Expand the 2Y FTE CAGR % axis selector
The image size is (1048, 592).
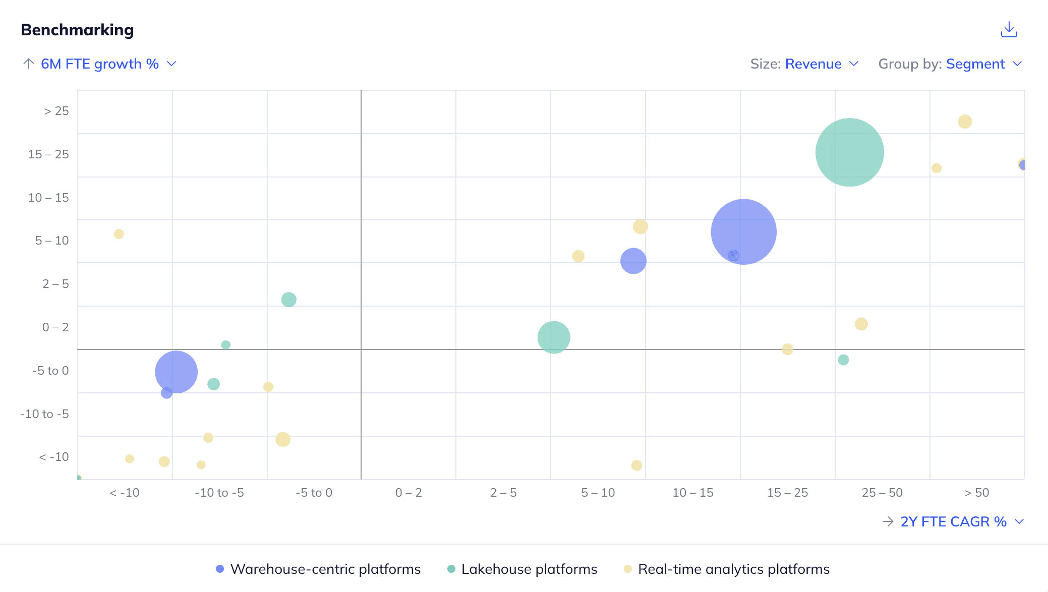point(953,521)
